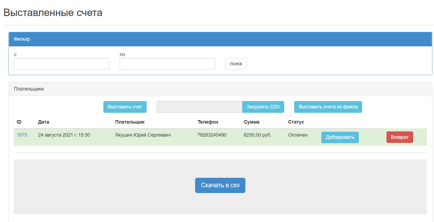The height and width of the screenshot is (222, 434).
Task: Click the Плательщики panel heading
Action: coord(29,89)
